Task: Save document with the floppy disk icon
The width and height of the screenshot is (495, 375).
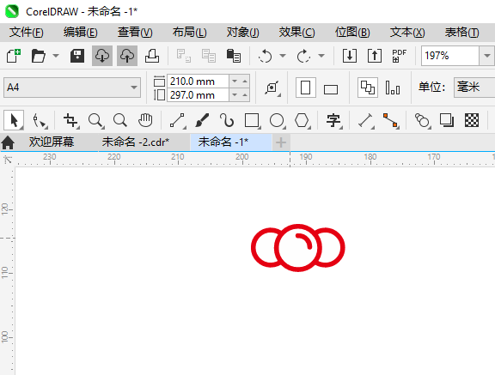Action: (77, 56)
